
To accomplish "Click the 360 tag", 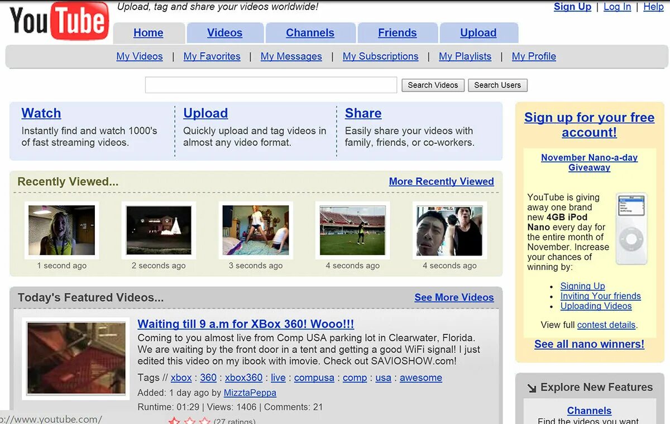I will click(208, 378).
